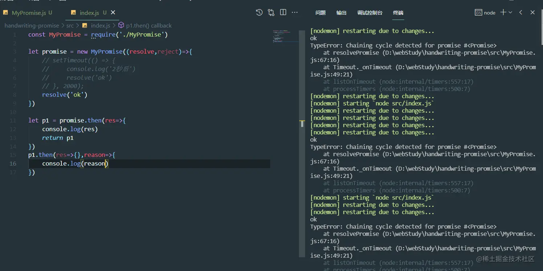Click the symbol icon before p1.then() callback

coord(121,25)
